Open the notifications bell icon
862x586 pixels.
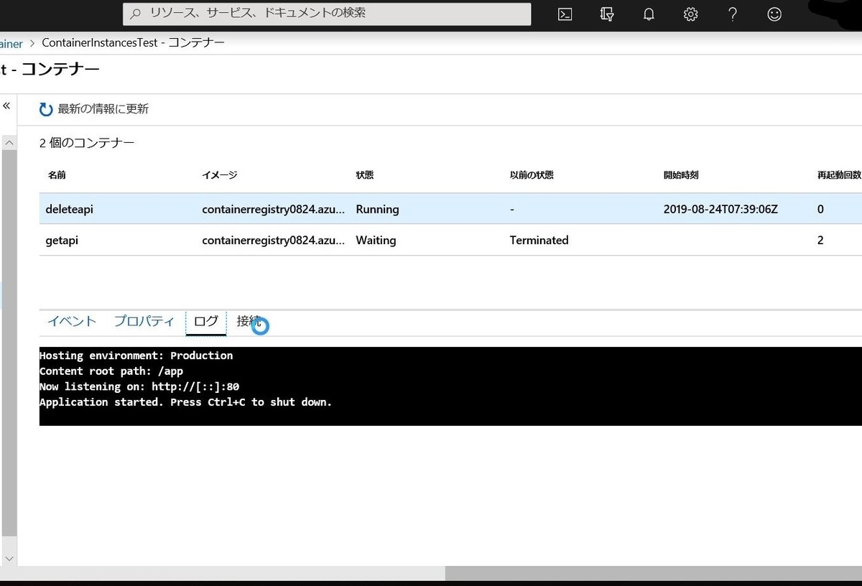coord(649,14)
